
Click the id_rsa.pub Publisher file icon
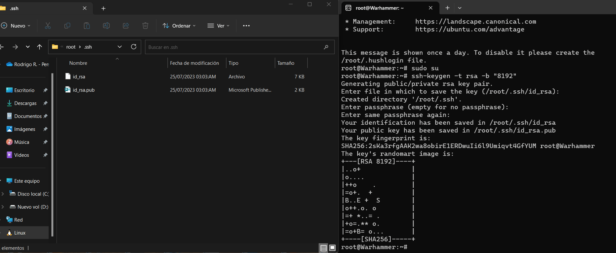(68, 90)
